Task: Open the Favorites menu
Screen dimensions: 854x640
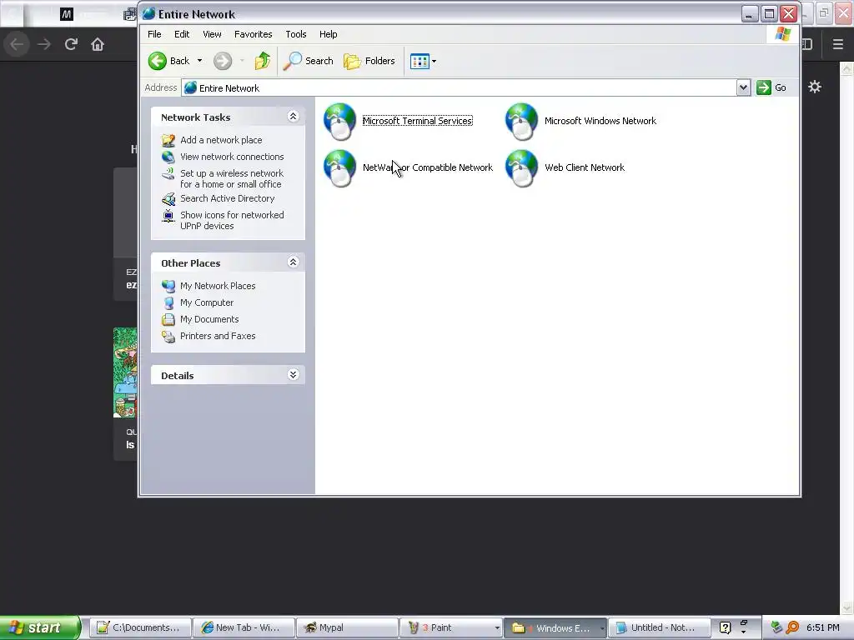Action: pos(254,34)
